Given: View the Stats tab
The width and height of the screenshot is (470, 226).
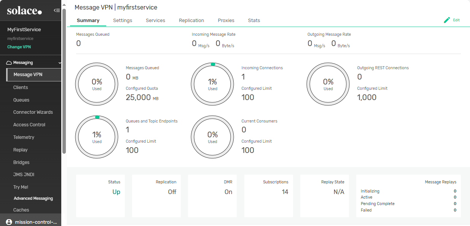Looking at the screenshot, I should pos(254,21).
